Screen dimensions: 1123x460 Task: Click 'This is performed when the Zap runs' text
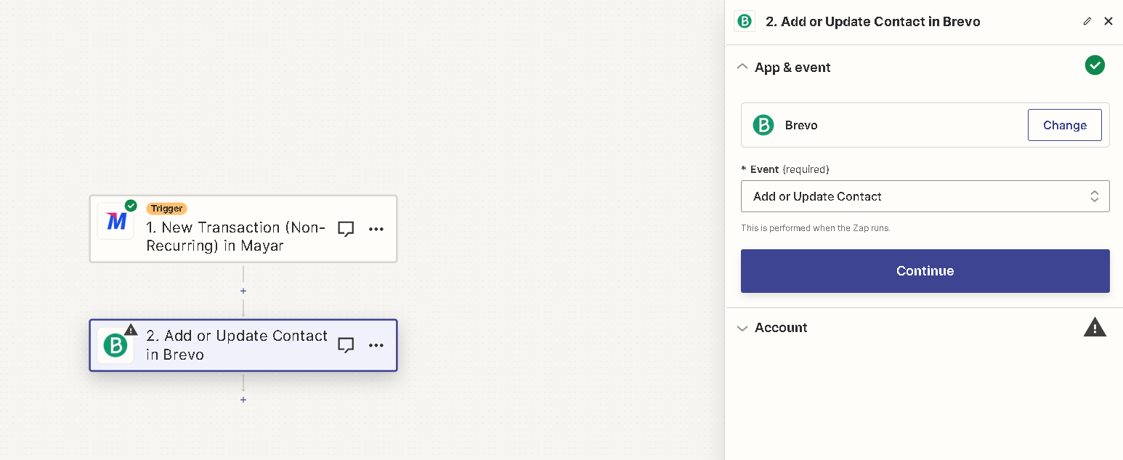(816, 227)
